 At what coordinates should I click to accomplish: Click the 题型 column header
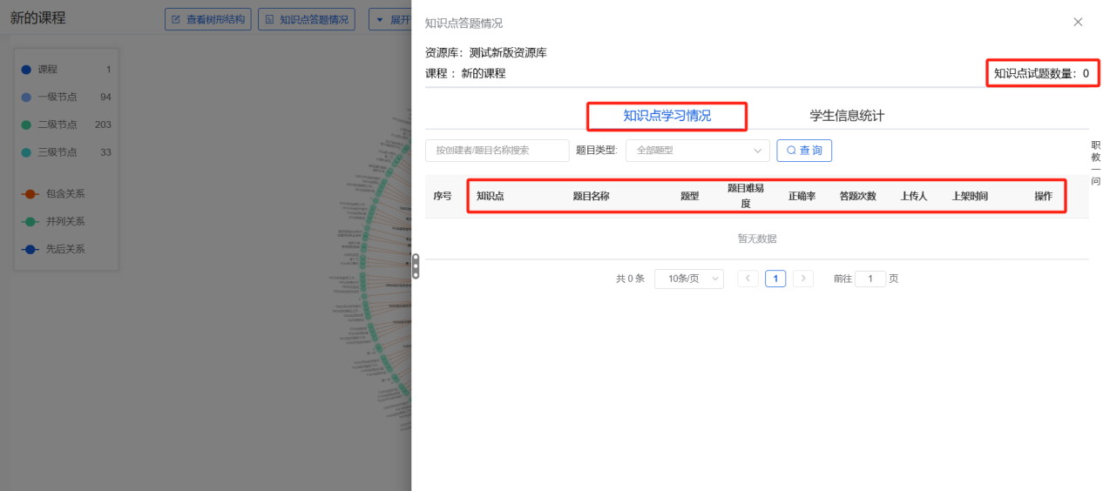pos(689,196)
